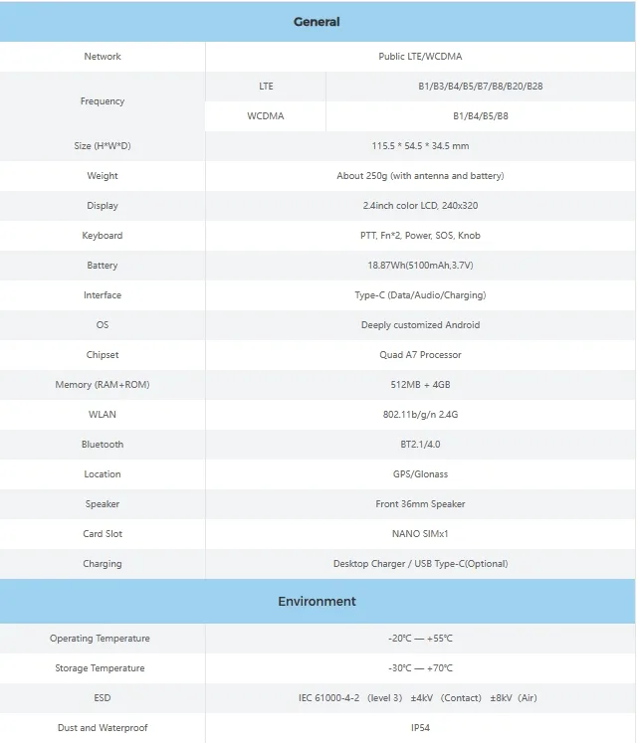Image resolution: width=638 pixels, height=743 pixels.
Task: Click the Type-C interface value
Action: (x=420, y=295)
